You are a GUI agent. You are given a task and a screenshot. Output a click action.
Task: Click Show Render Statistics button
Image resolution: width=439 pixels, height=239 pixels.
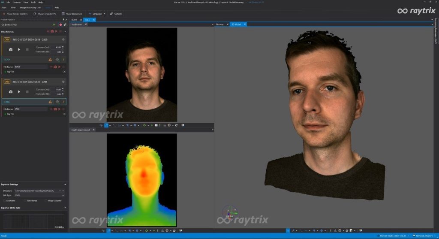15,14
